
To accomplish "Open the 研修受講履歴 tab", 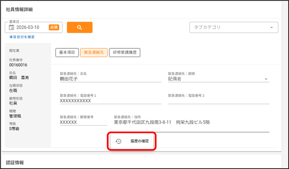I will point(124,52).
